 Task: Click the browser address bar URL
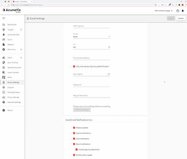[x=28, y=5]
